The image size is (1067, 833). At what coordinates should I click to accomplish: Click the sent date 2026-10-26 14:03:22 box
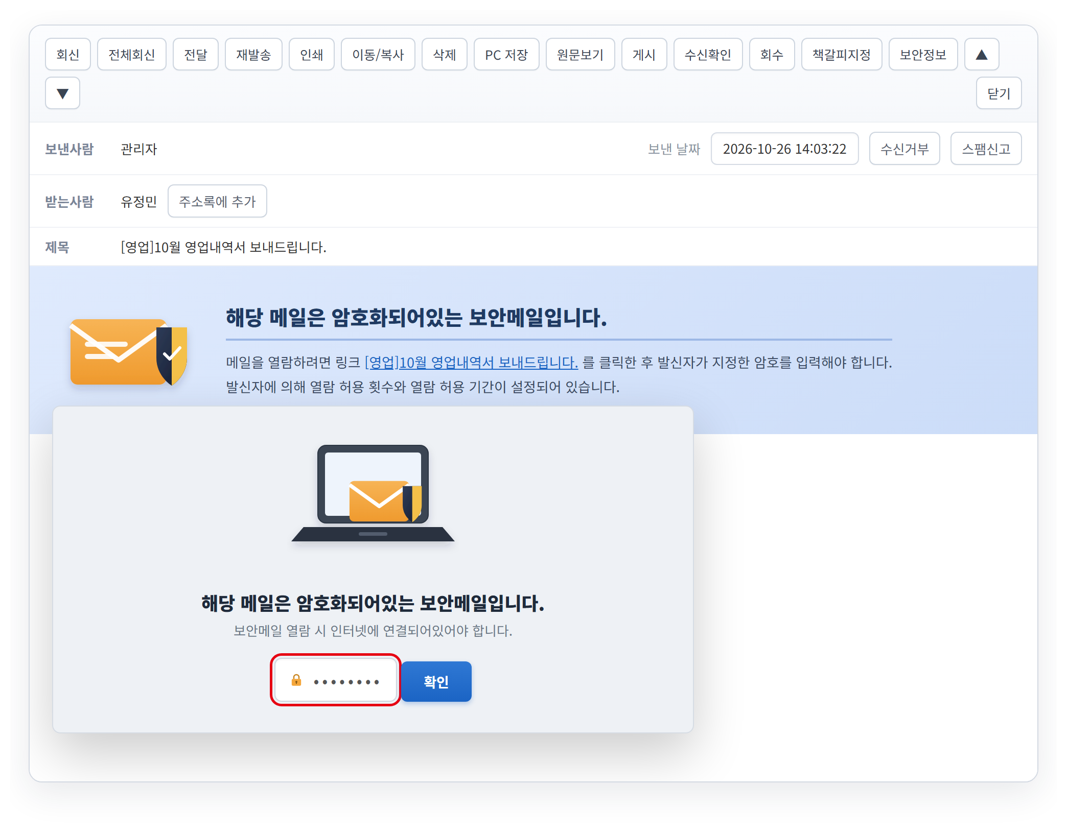click(784, 149)
